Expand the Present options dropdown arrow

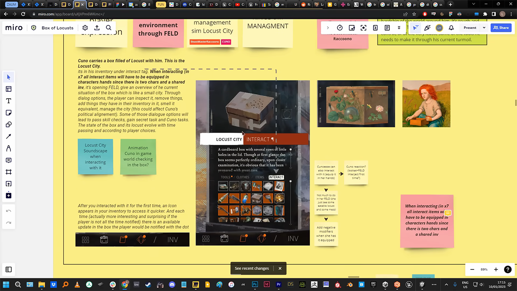[484, 28]
